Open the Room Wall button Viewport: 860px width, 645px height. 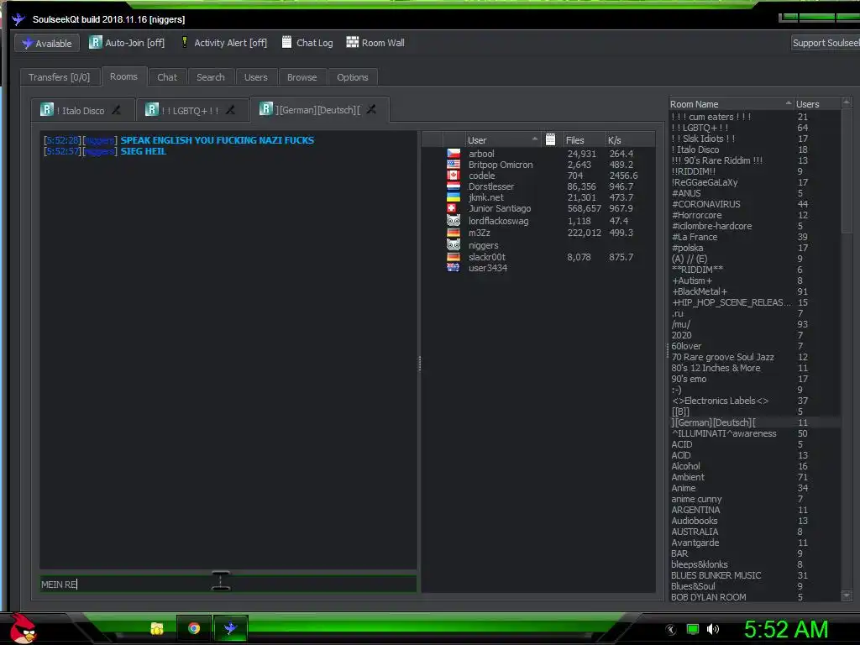[x=375, y=42]
